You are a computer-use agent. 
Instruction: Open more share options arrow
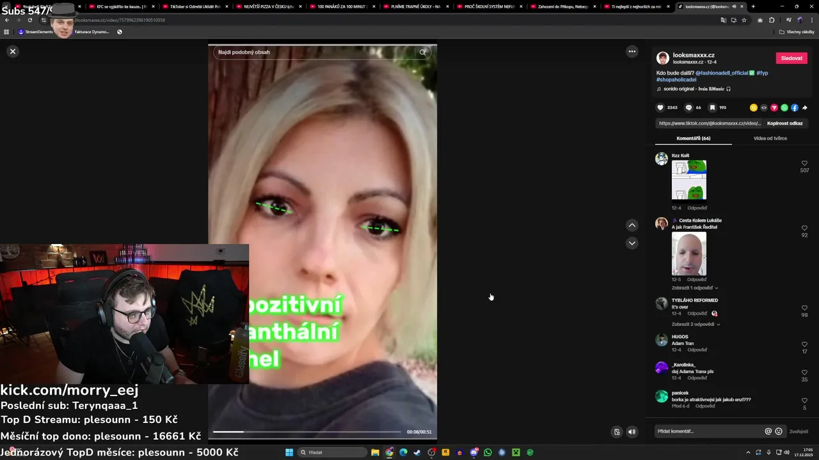(805, 107)
